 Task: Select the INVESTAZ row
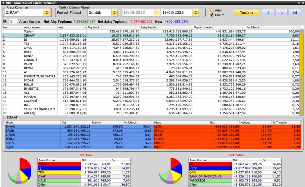151,89
